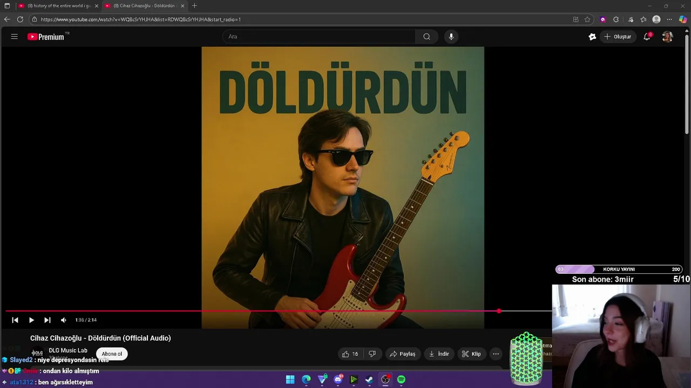Open YouTube notifications bell
Viewport: 691px width, 388px height.
tap(647, 37)
